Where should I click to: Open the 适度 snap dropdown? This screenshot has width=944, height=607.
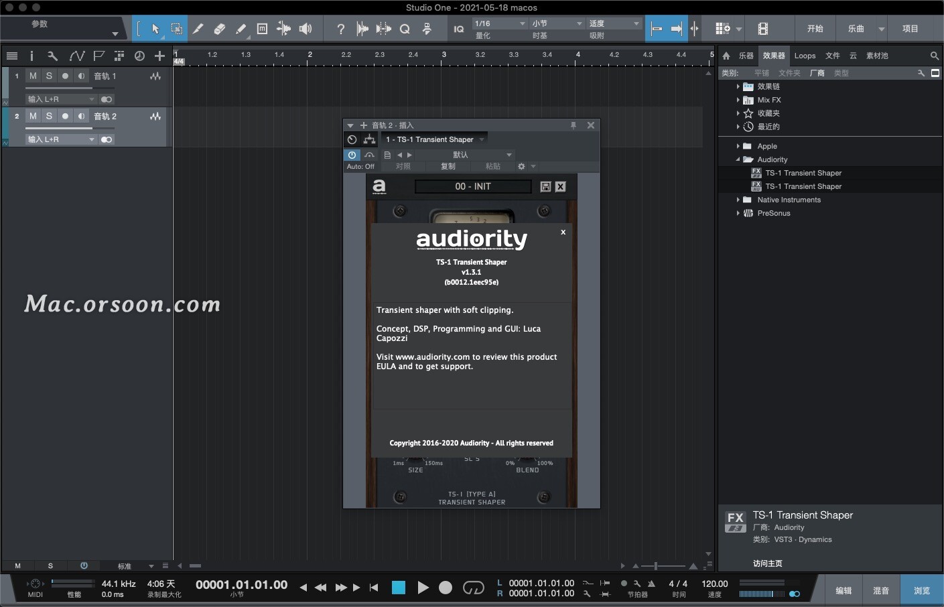[x=614, y=23]
